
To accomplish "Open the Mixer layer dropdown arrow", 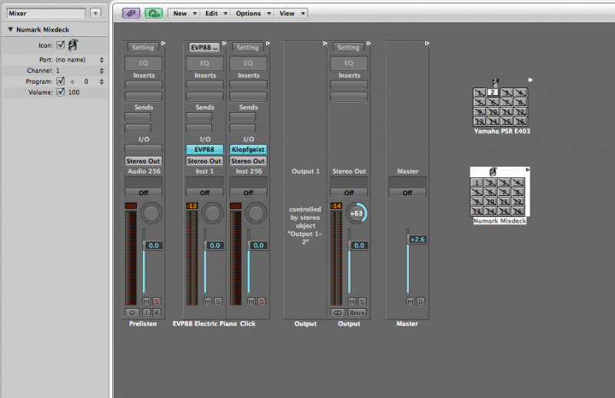I will tap(95, 13).
